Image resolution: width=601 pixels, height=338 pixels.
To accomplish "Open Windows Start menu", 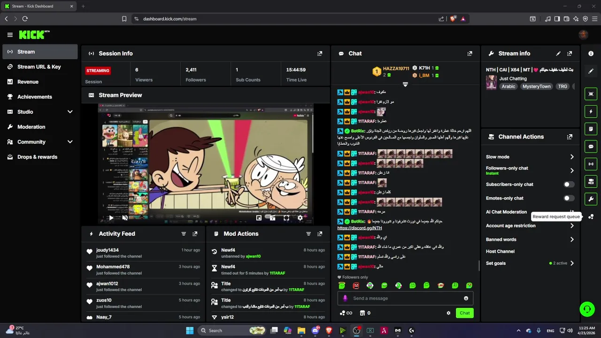I will 190,330.
